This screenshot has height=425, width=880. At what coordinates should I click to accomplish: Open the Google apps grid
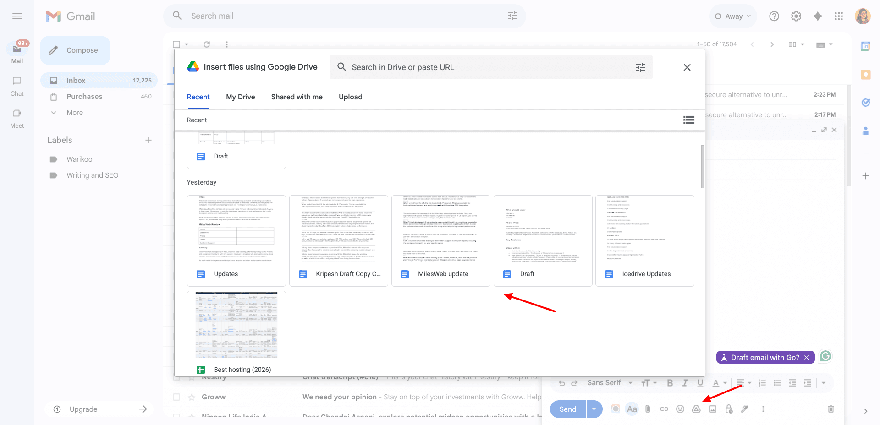pos(839,16)
